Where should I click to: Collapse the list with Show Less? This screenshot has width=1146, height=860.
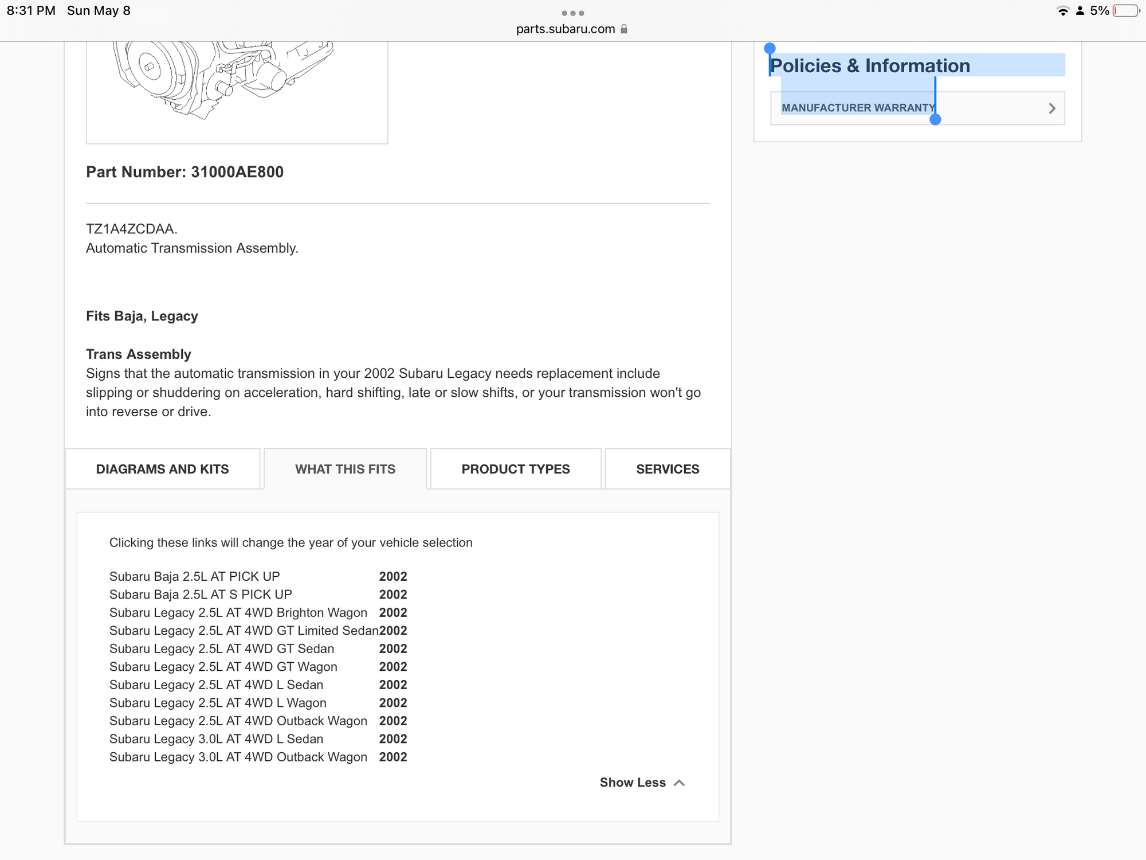633,783
